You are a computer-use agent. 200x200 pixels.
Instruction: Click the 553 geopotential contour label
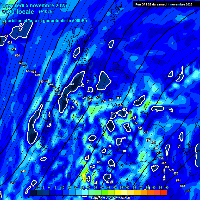(x=111, y=100)
